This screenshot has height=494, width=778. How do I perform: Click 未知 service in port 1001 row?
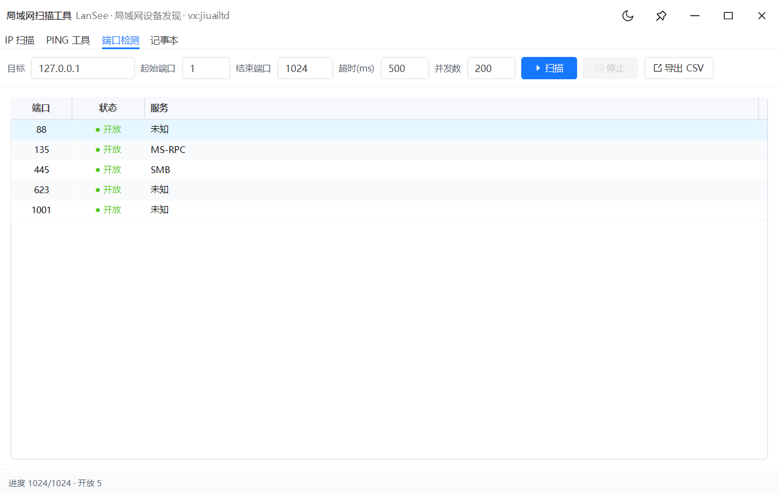160,210
